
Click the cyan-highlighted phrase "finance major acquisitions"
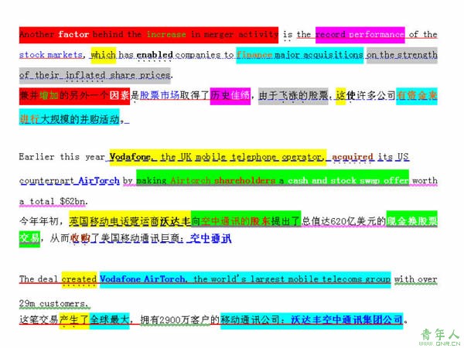300,55
